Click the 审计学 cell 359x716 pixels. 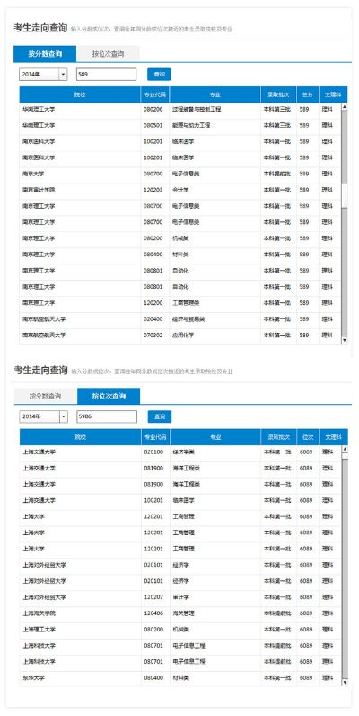pos(181,597)
